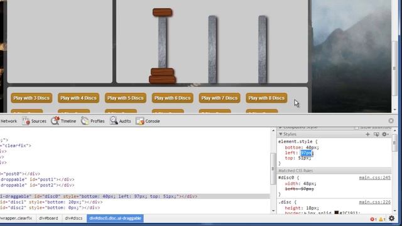Screen dimensions: 402x226
Task: Click the small top disc above the first post
Action: [162, 13]
